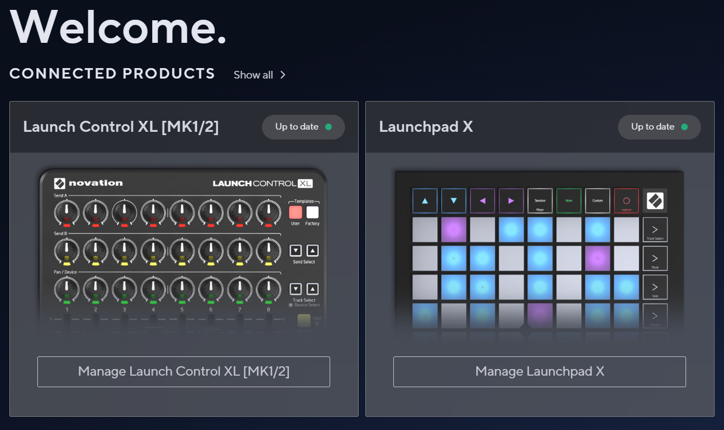Open Manage Launch Control XL [MK1/2]
This screenshot has height=430, width=724.
click(x=183, y=372)
